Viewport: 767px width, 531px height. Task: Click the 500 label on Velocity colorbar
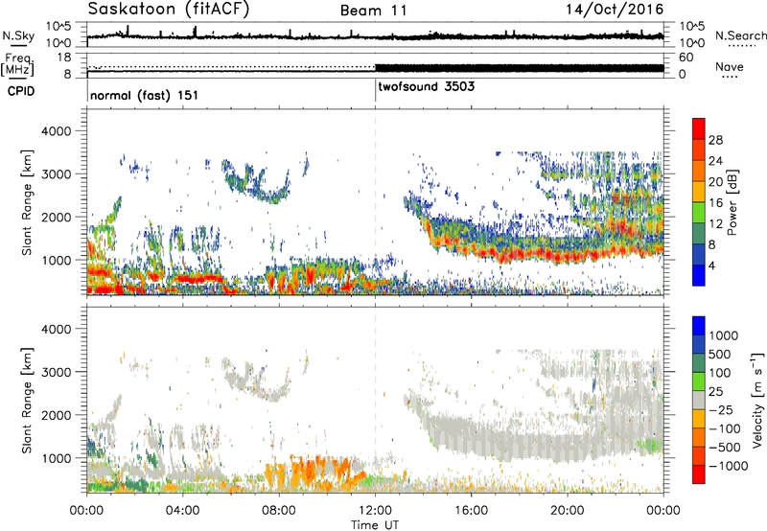point(720,354)
